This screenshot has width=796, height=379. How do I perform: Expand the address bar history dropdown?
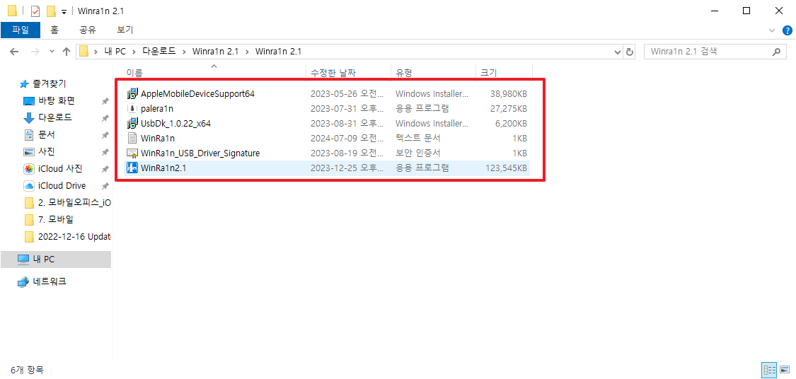pyautogui.click(x=617, y=52)
